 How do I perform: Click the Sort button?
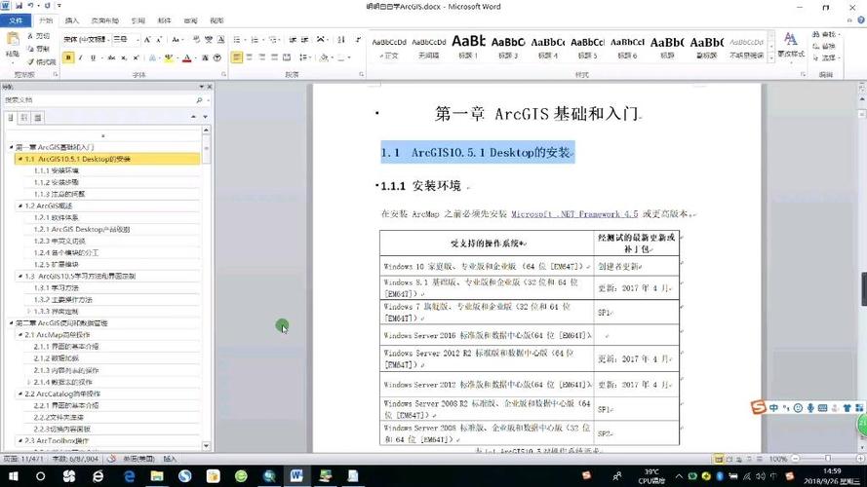coord(341,40)
